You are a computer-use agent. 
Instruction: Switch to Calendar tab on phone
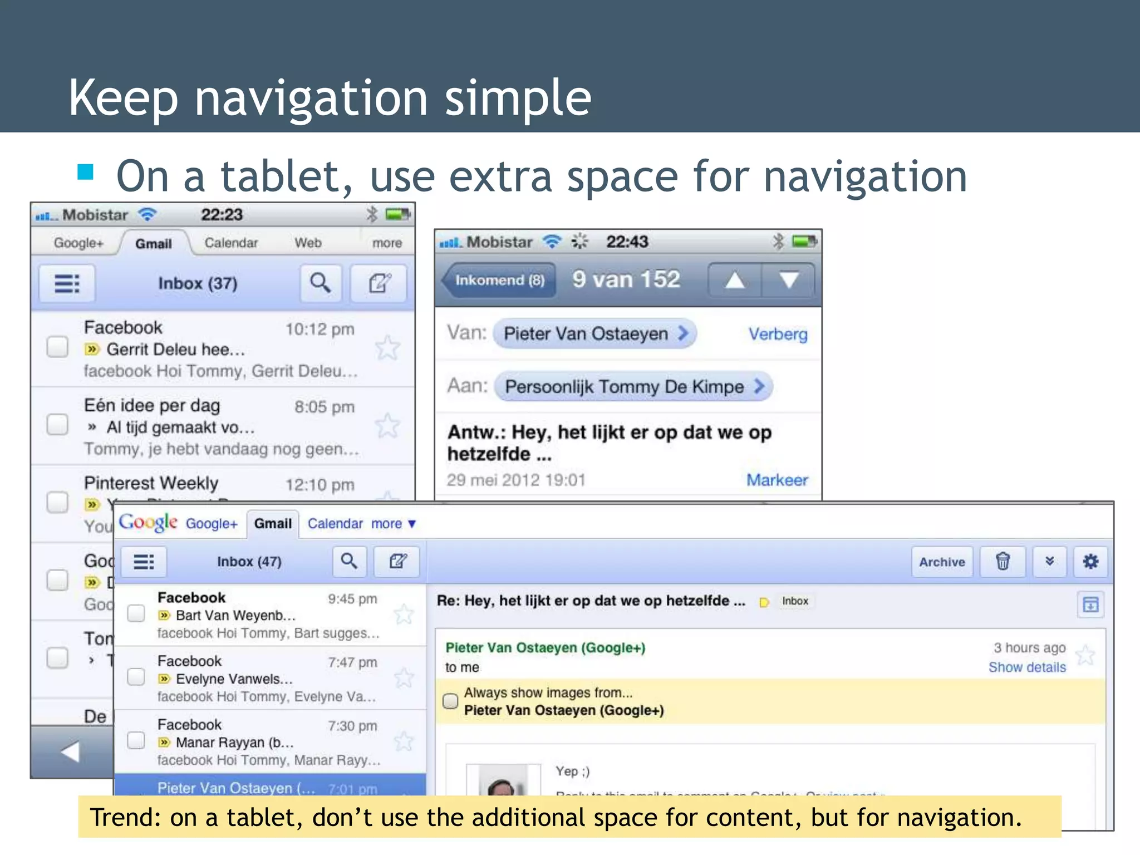(231, 243)
